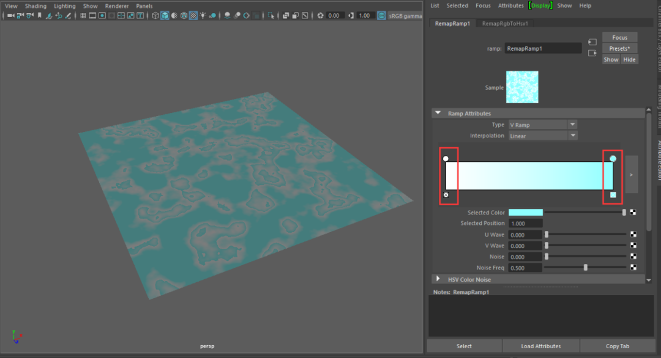Click the Multisample Anti-aliasing icon
The height and width of the screenshot is (358, 661).
click(x=247, y=15)
